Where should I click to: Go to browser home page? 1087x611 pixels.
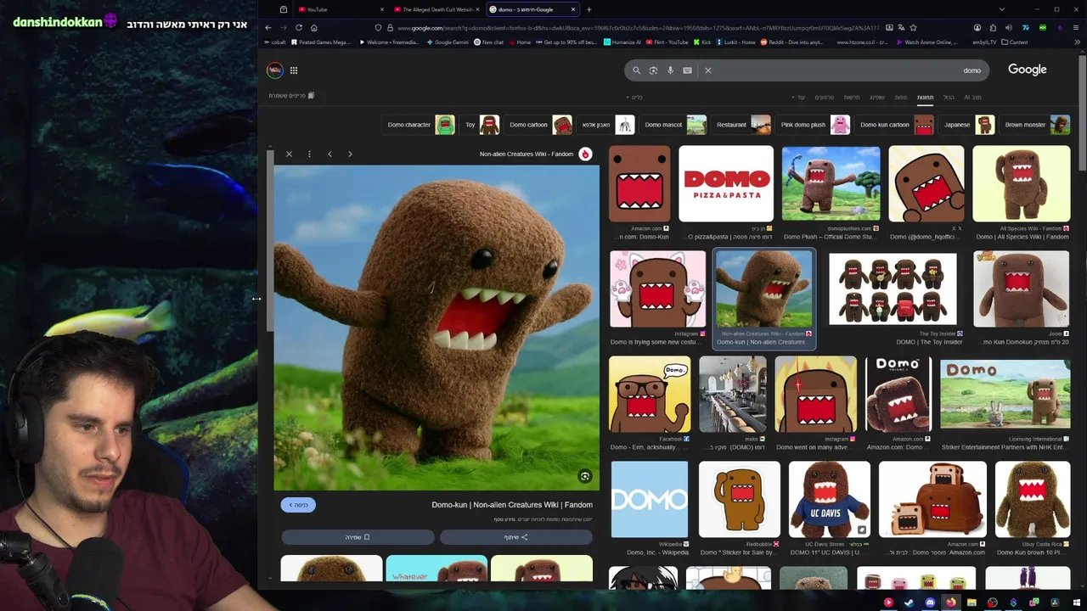point(313,27)
